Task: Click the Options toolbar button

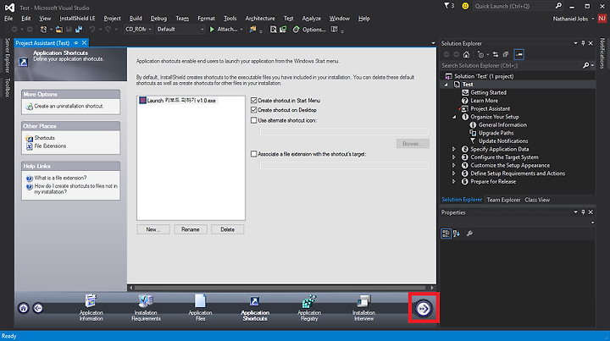Action: pyautogui.click(x=309, y=29)
